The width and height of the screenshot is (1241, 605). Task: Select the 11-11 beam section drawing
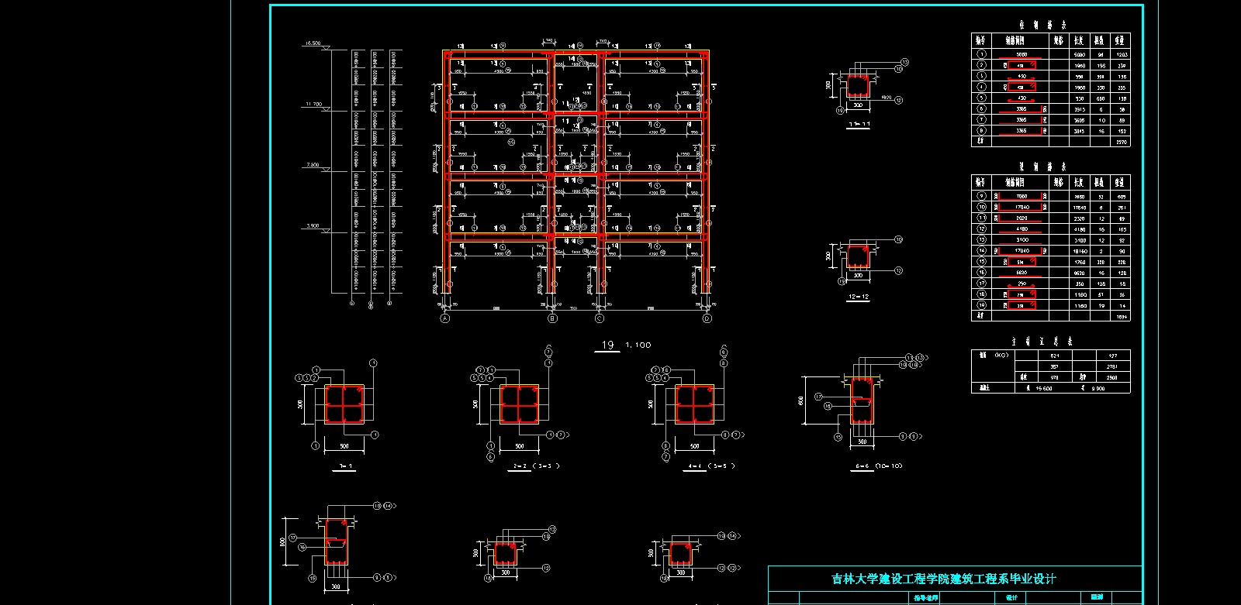point(859,86)
